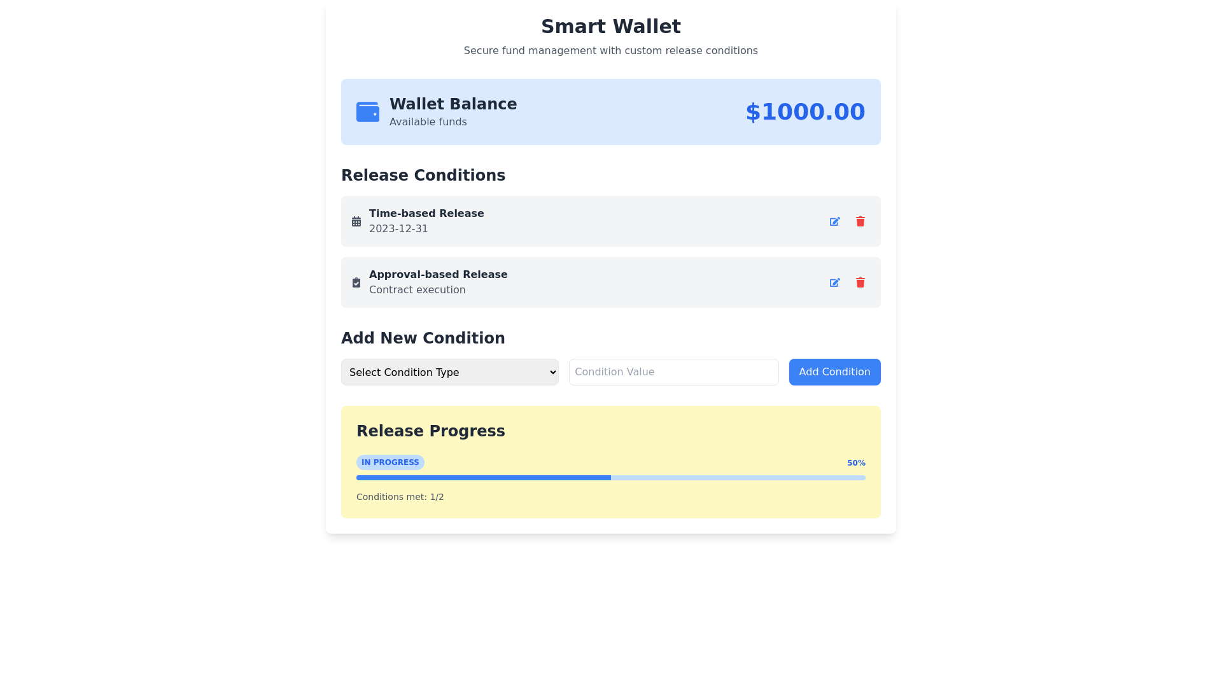The width and height of the screenshot is (1222, 687).
Task: Focus the Condition Value input field
Action: point(673,372)
